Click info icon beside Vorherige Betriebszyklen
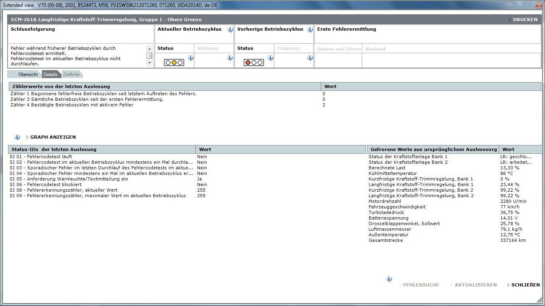The width and height of the screenshot is (545, 306). click(x=310, y=29)
